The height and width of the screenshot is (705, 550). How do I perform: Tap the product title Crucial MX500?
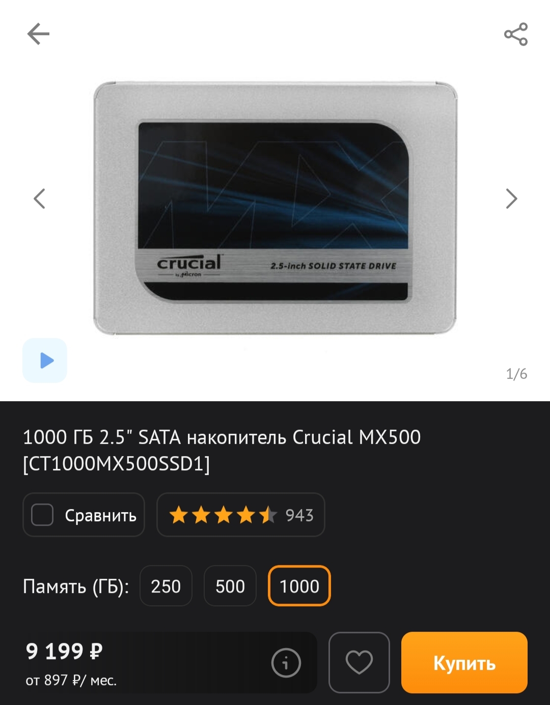click(222, 450)
